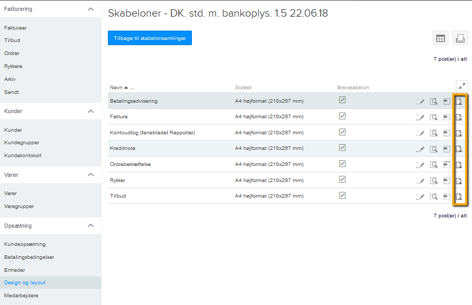The width and height of the screenshot is (472, 305).
Task: Open the edit pencil icon for Faktura
Action: (420, 116)
